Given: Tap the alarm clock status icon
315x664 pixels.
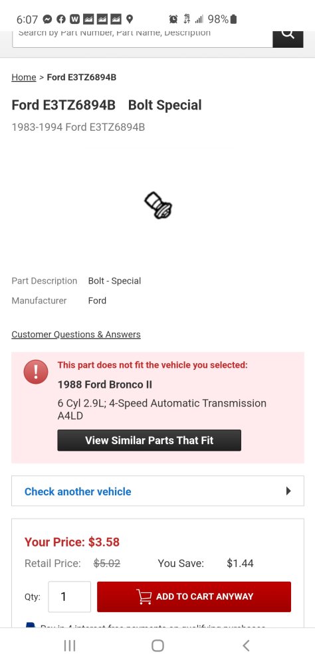Looking at the screenshot, I should (173, 19).
